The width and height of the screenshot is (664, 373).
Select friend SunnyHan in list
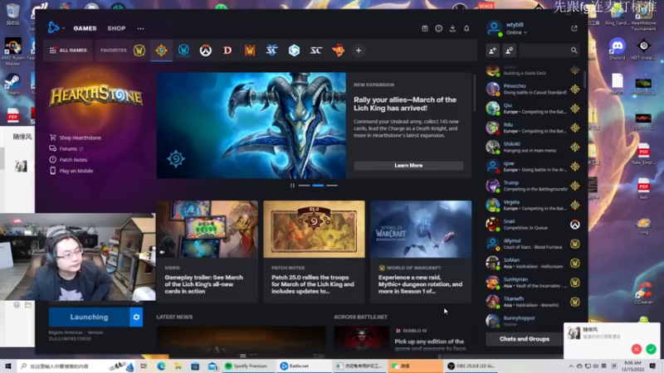pos(533,283)
